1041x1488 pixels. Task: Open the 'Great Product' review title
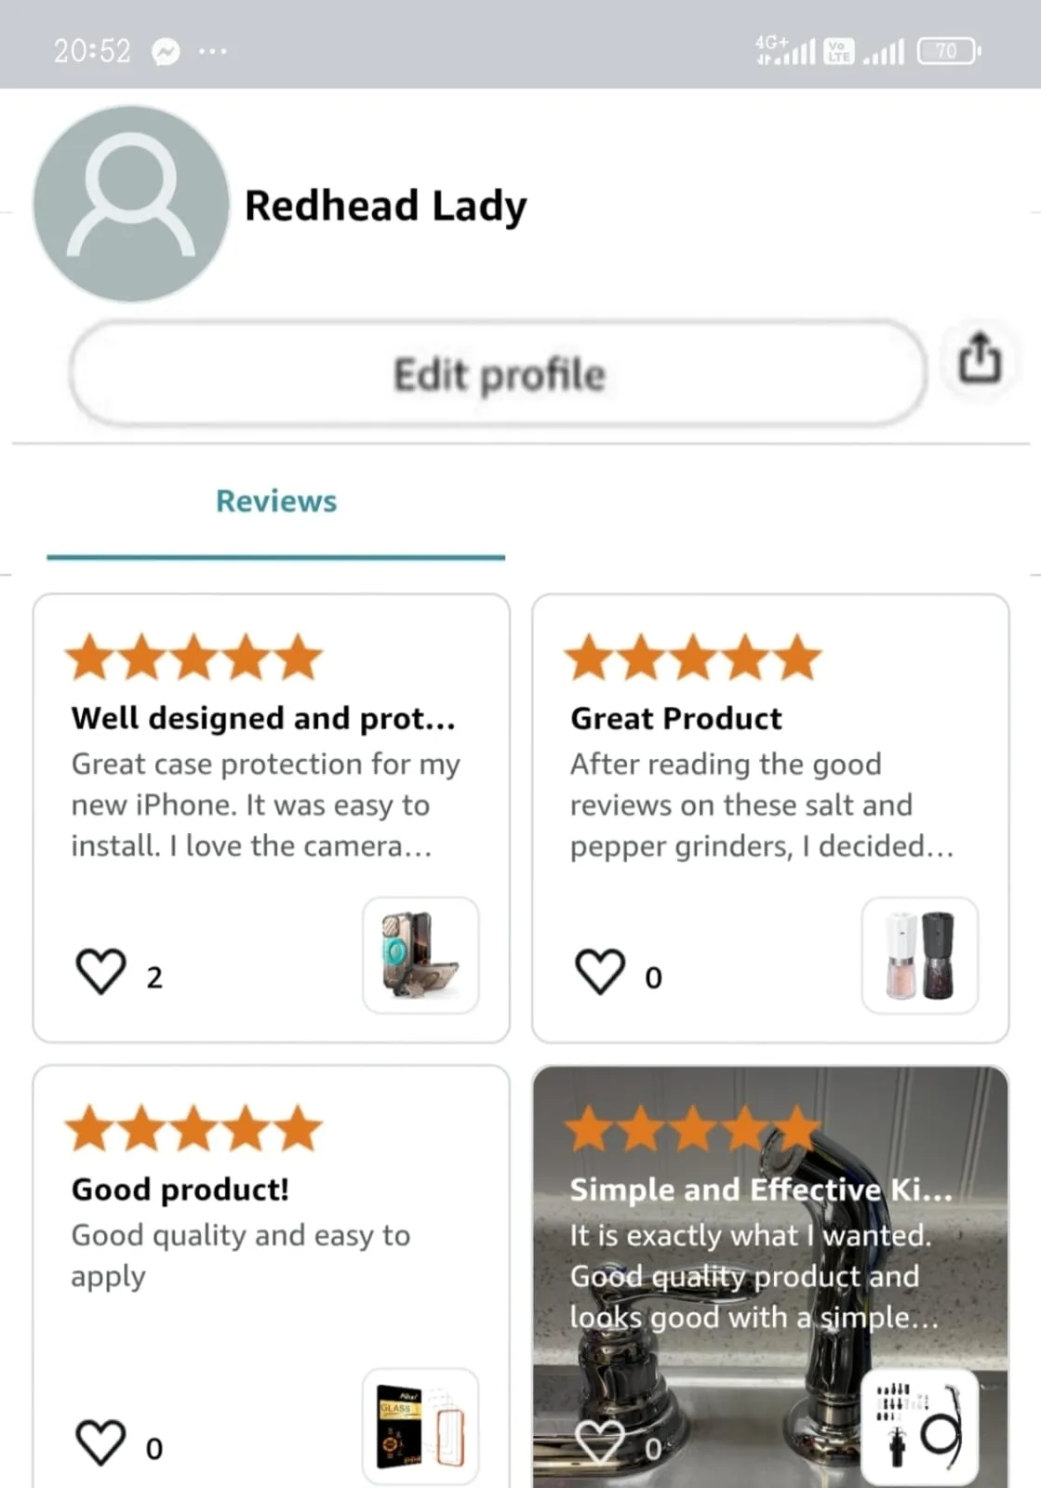pos(676,718)
